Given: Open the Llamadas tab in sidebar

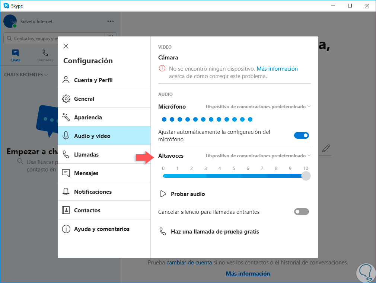Looking at the screenshot, I should click(x=45, y=55).
